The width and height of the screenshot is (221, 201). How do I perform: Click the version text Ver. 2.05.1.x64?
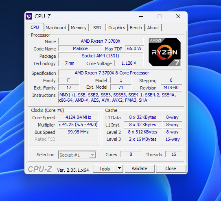[x=73, y=170]
